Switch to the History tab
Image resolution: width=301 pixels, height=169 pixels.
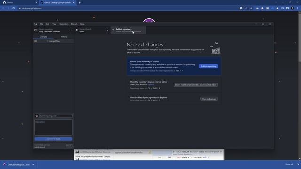coord(64,37)
